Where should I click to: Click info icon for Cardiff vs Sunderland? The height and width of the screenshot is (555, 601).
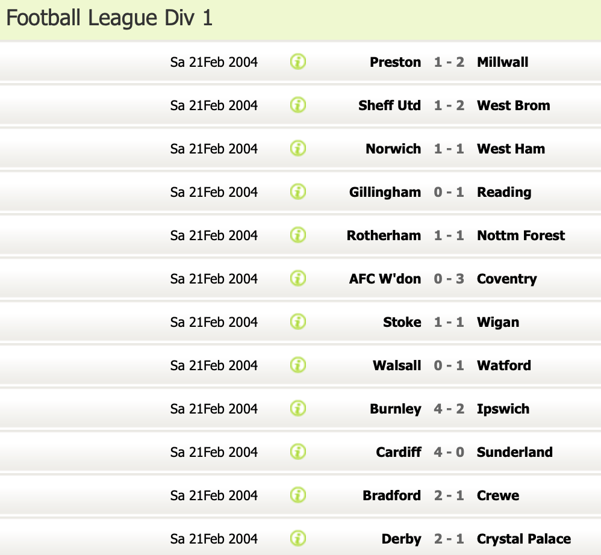(x=298, y=451)
